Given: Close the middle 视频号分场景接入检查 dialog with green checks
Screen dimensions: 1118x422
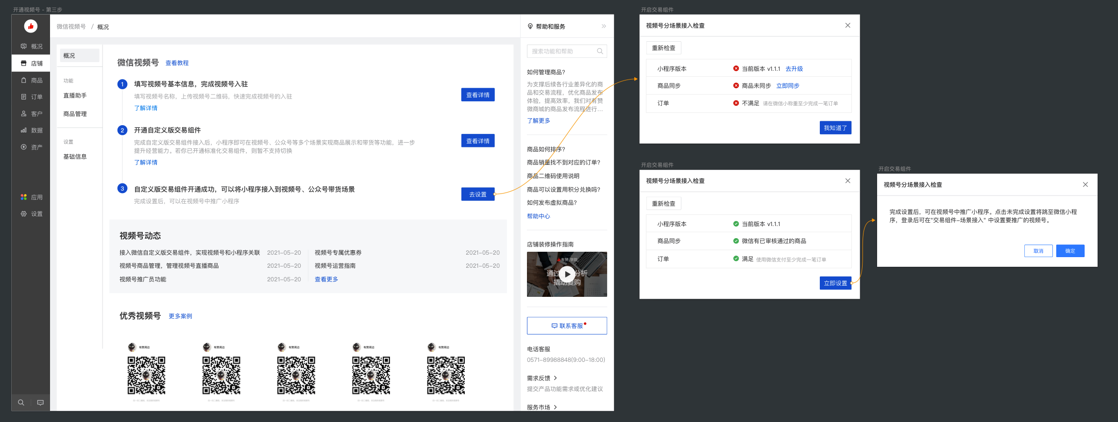Looking at the screenshot, I should point(847,180).
